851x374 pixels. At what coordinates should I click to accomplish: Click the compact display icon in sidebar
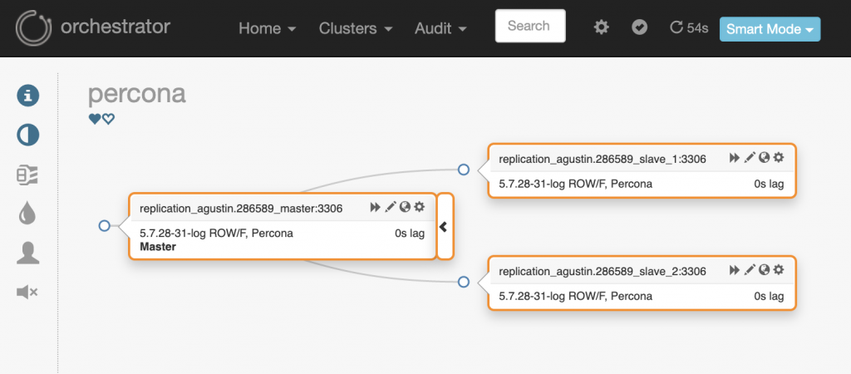tap(27, 175)
